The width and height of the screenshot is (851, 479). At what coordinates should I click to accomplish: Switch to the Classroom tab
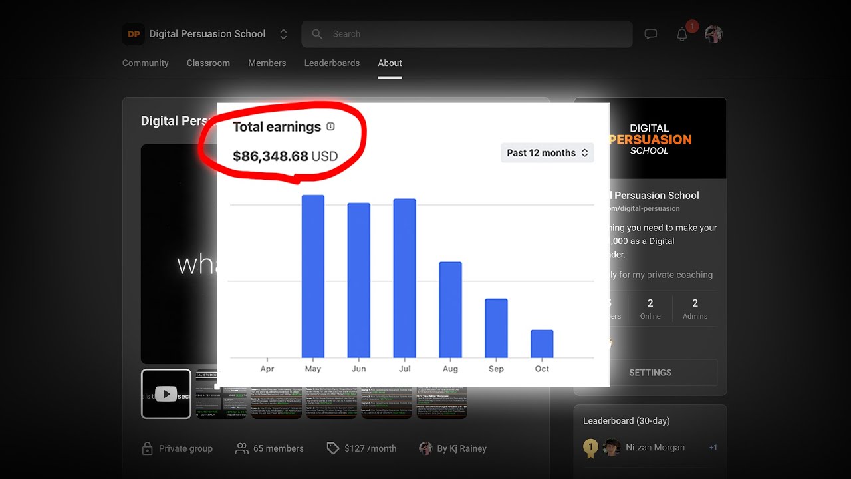tap(208, 63)
